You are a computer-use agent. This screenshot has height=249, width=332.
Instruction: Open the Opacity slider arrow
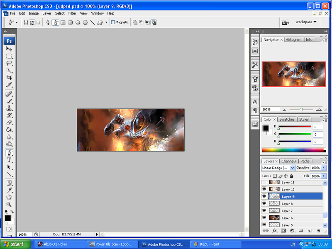pos(324,168)
